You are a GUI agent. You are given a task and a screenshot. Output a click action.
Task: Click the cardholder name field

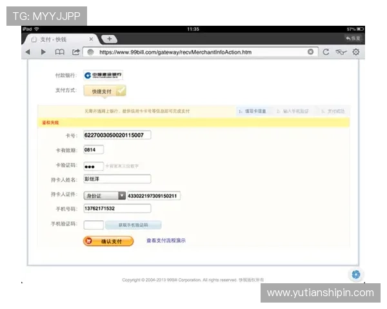(117, 179)
